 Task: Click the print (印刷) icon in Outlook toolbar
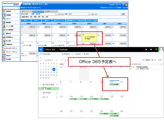[x=84, y=54]
